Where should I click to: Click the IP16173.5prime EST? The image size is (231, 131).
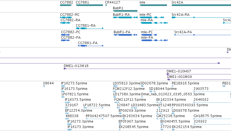(63, 92)
